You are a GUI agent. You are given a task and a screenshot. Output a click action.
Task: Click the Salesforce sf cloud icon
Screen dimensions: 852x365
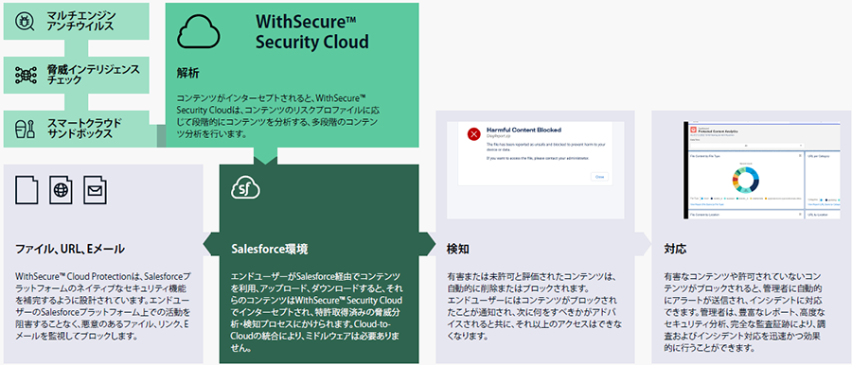(246, 188)
